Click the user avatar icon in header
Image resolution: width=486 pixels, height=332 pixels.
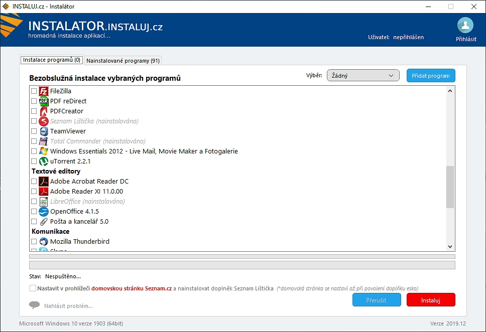(465, 25)
